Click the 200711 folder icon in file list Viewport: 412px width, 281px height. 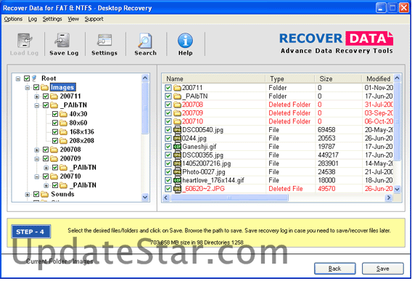pyautogui.click(x=178, y=88)
